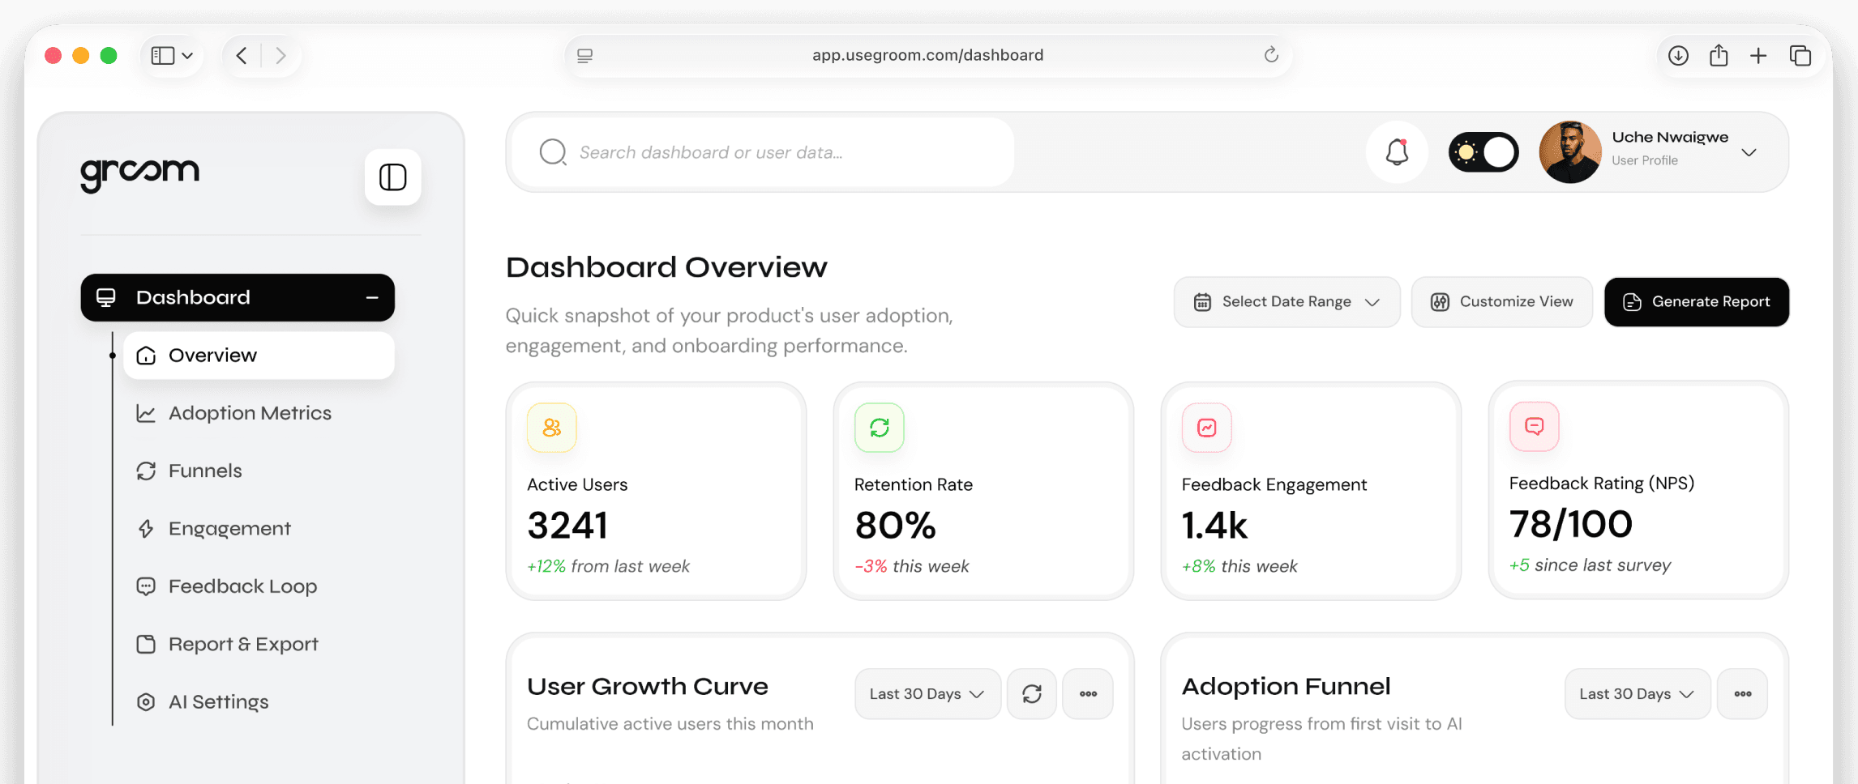Open a new browser tab
Image resolution: width=1858 pixels, height=784 pixels.
coord(1758,55)
